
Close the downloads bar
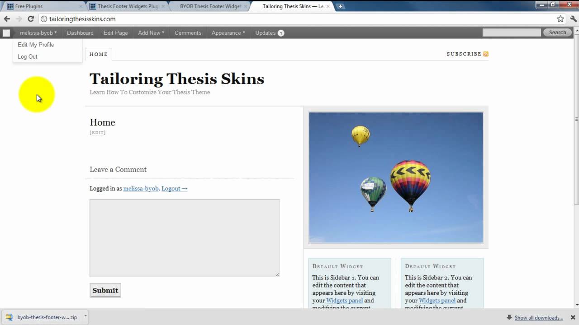pyautogui.click(x=573, y=317)
